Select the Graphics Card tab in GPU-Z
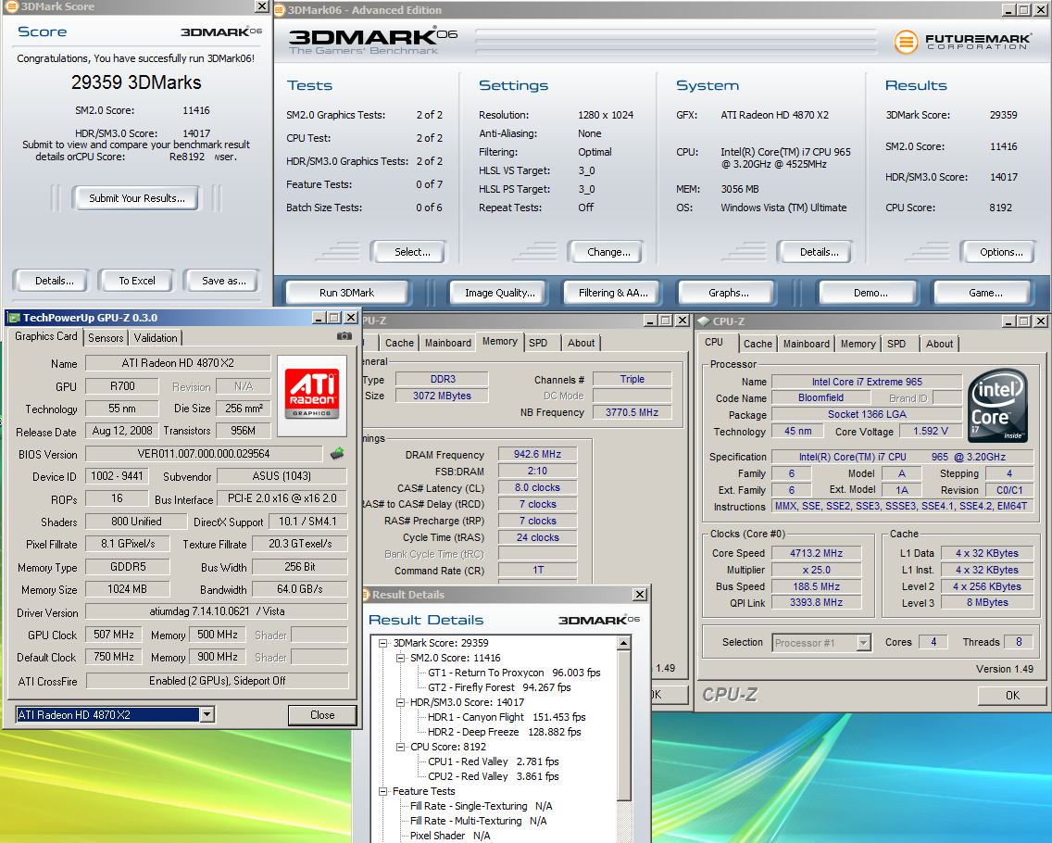1052x843 pixels. [45, 336]
